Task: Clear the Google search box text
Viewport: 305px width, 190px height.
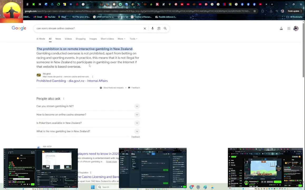Action: [x=145, y=28]
